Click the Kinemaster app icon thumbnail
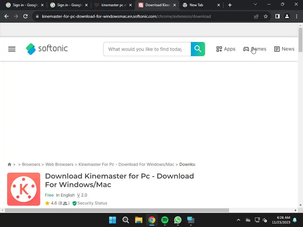This screenshot has height=227, width=303. pyautogui.click(x=24, y=189)
